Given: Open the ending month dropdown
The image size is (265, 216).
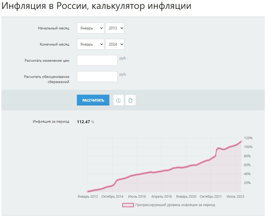Looking at the screenshot, I should (90, 44).
